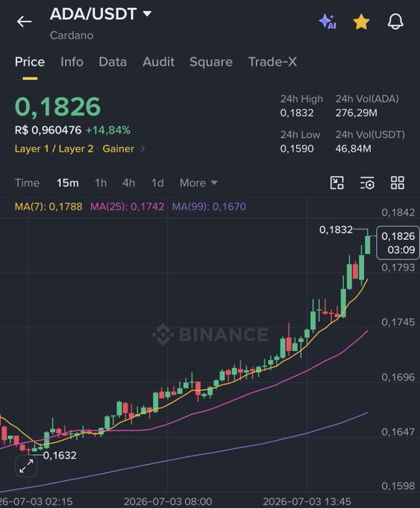Viewport: 420px width, 508px height.
Task: Click the Cardano subtitle text
Action: click(x=72, y=35)
